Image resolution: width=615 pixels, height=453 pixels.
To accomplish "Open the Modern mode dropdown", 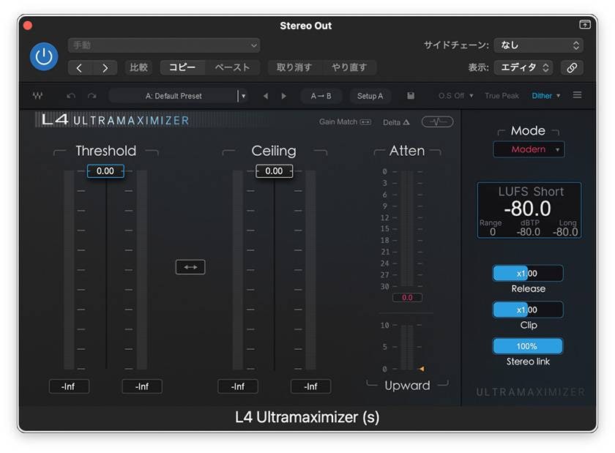I will (528, 149).
